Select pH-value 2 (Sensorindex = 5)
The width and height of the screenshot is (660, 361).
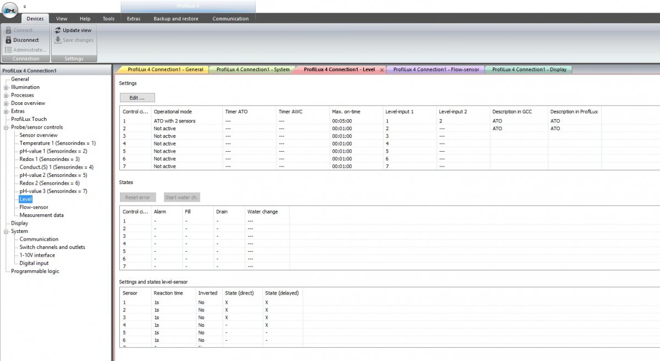click(x=53, y=175)
